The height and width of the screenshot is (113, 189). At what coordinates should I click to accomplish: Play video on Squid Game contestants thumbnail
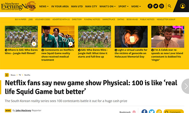coord(71,44)
